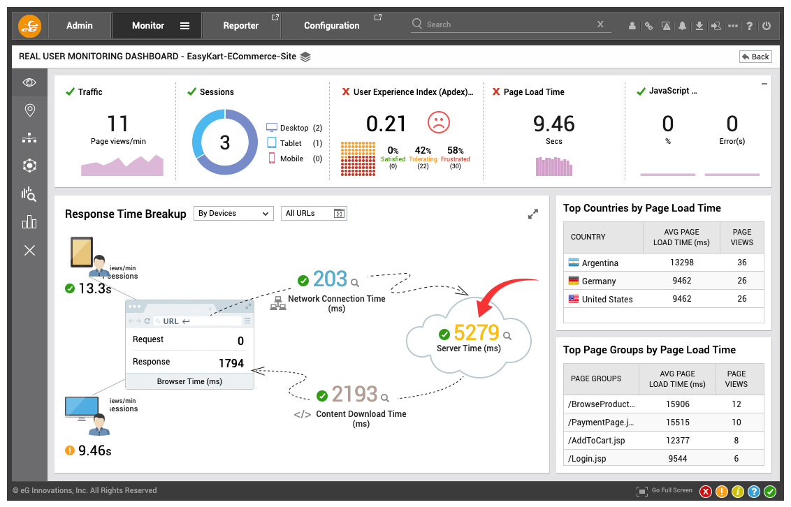The image size is (791, 507).
Task: Click the orange major alert status icon
Action: tap(722, 492)
